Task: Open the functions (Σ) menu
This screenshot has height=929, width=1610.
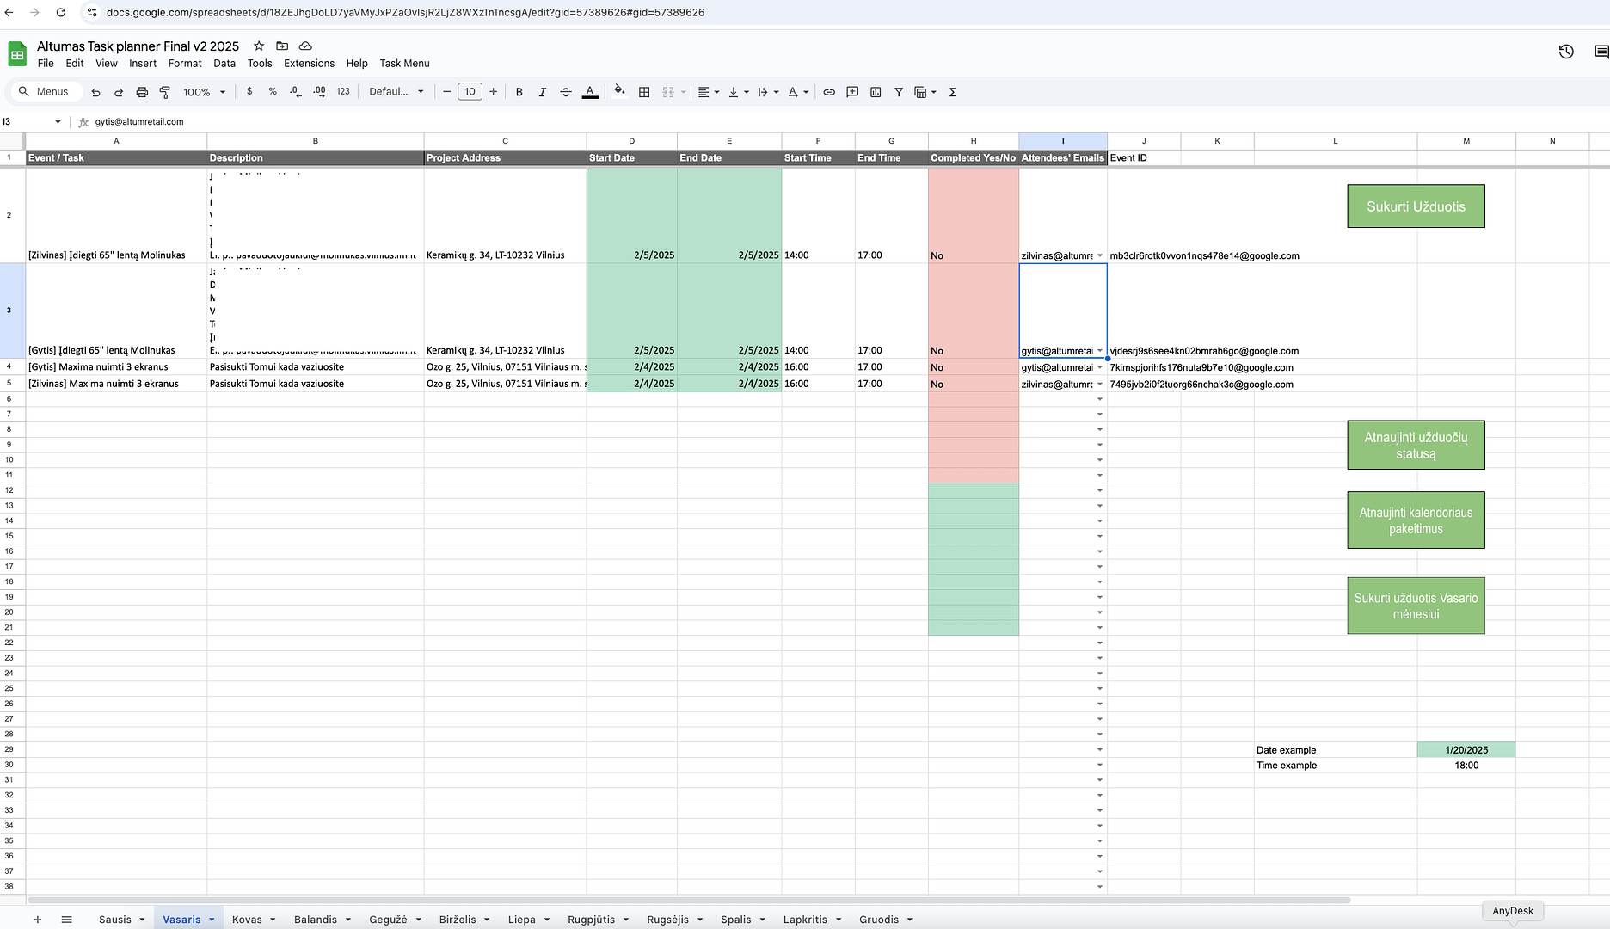Action: (x=953, y=92)
